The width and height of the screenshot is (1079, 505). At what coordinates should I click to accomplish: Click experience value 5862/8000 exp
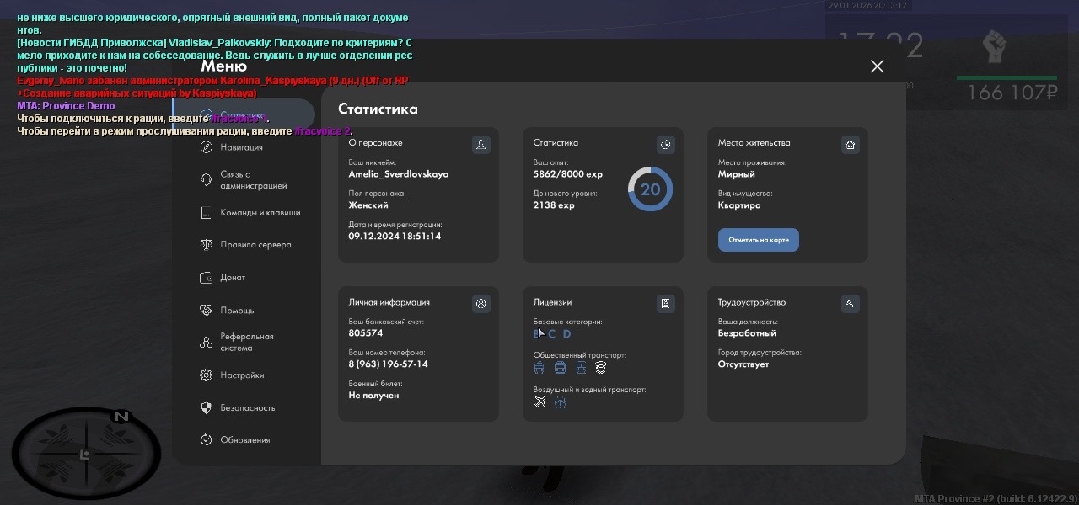point(568,174)
